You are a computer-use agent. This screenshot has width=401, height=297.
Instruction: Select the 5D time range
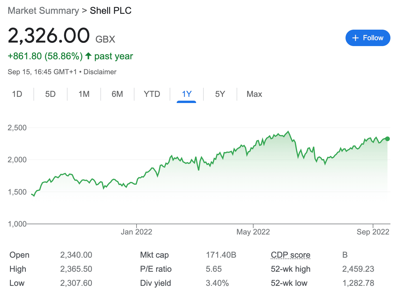[x=50, y=94]
